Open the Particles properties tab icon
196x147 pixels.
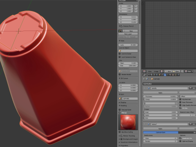(176, 75)
